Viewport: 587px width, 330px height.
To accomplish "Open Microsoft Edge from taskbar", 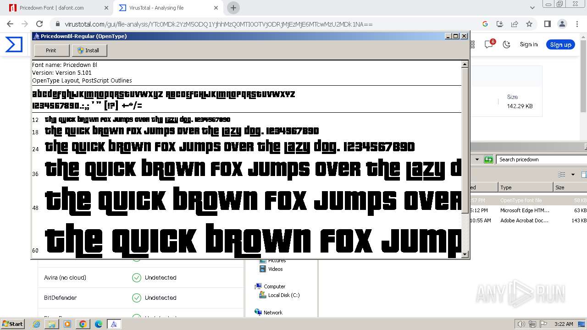I will (x=98, y=324).
